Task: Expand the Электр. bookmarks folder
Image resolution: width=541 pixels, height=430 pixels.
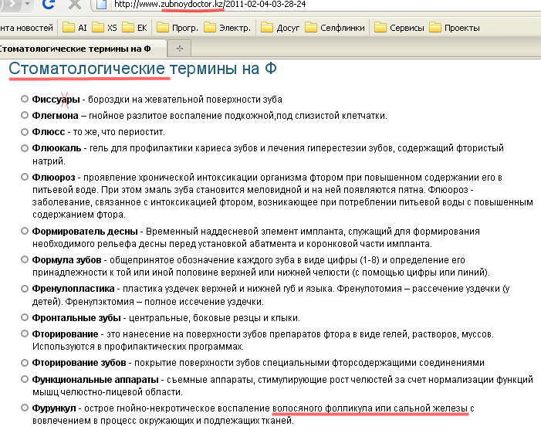Action: point(227,28)
